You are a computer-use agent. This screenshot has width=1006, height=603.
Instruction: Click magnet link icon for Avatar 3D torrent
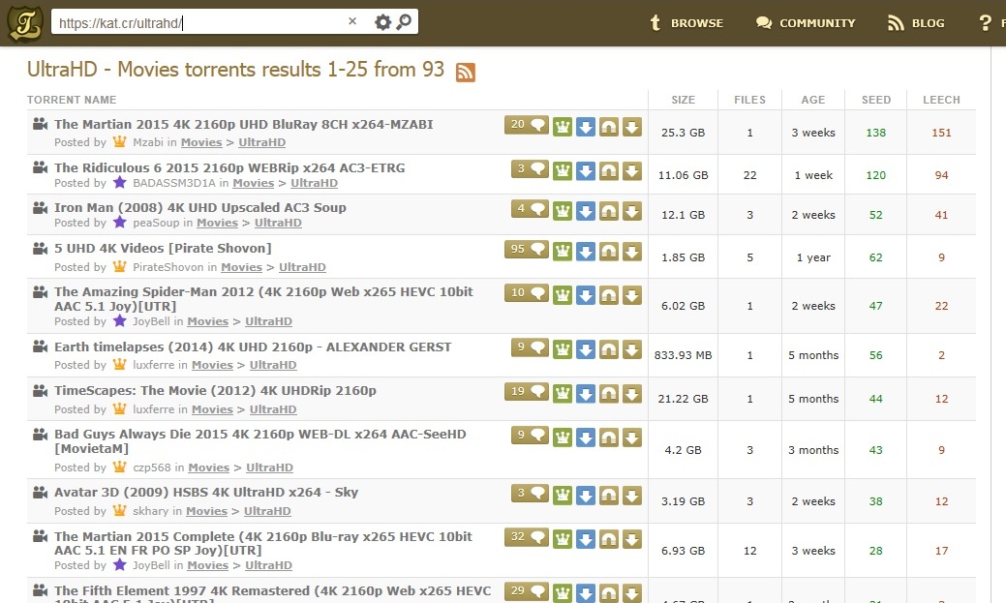(609, 496)
